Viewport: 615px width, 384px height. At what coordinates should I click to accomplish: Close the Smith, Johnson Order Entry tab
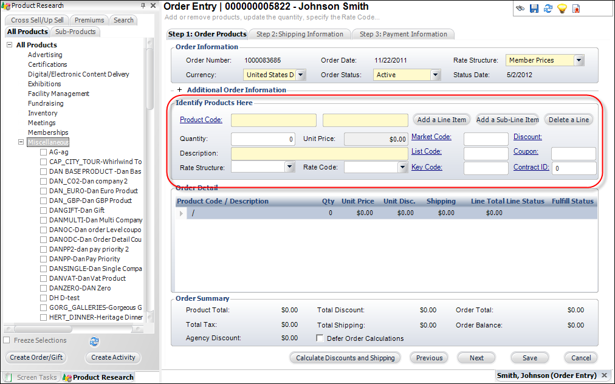tap(605, 375)
